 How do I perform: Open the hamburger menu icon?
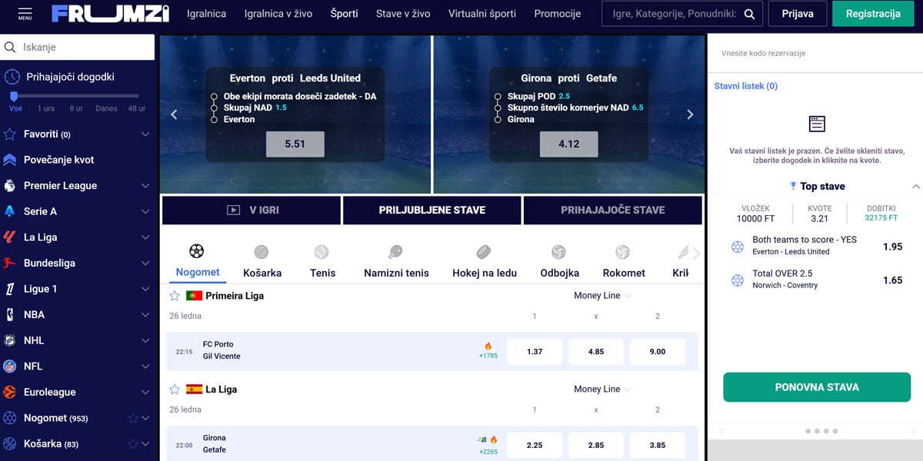(25, 13)
